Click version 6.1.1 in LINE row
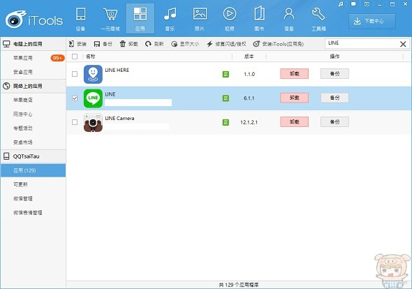The width and height of the screenshot is (412, 289). click(x=249, y=98)
